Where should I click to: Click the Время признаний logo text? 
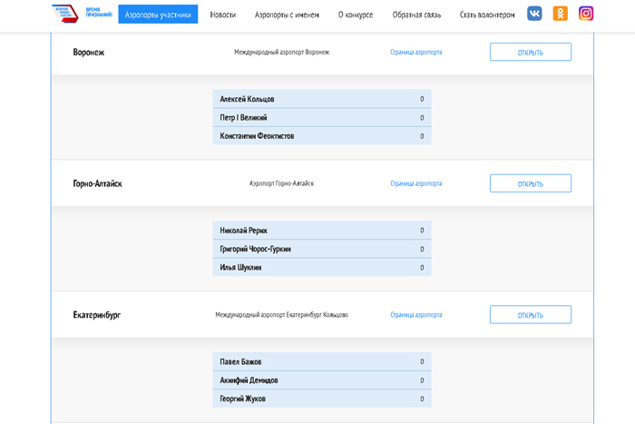(x=99, y=12)
